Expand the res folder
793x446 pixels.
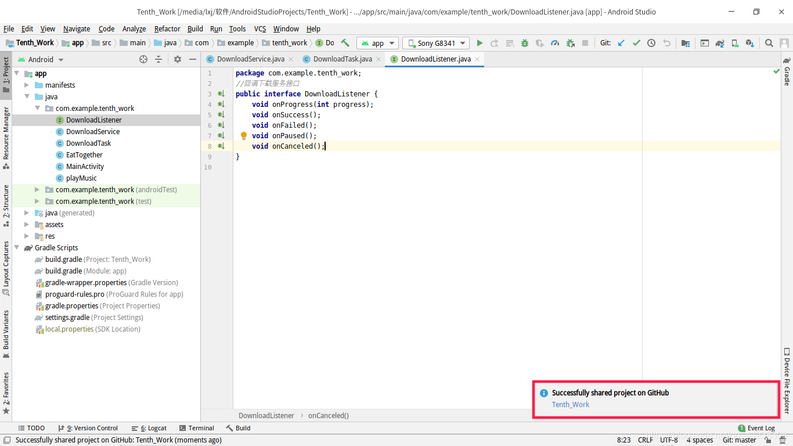coord(27,236)
